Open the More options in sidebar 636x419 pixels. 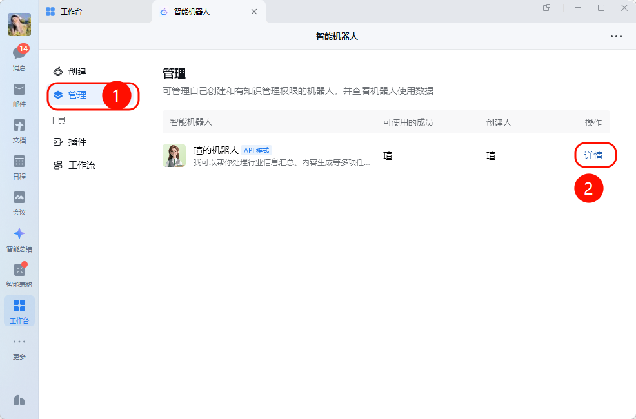tap(19, 349)
